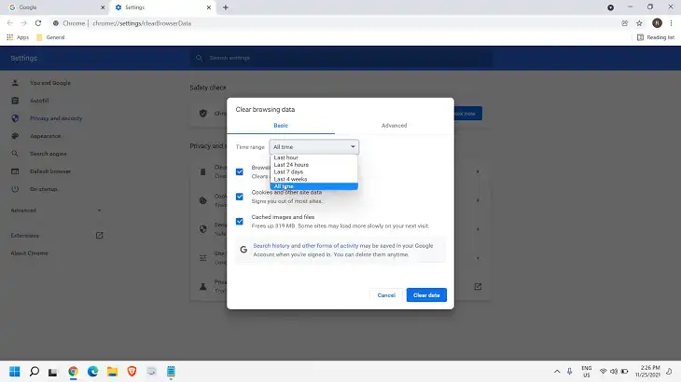Open Privacy and security section
The width and height of the screenshot is (681, 382).
point(56,118)
